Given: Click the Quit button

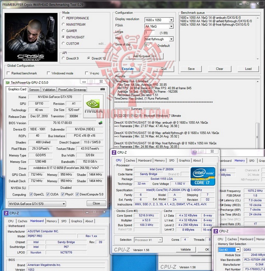Looking at the screenshot, I should 163,69.
